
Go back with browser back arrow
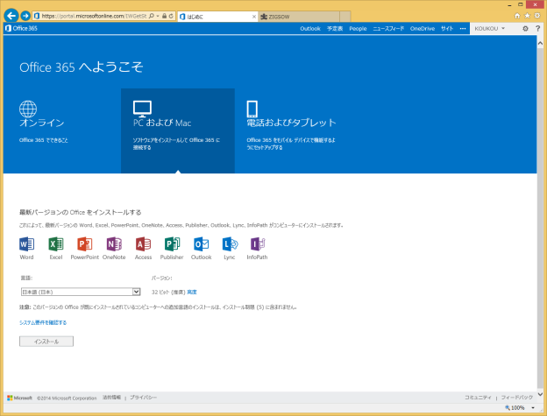tap(11, 16)
